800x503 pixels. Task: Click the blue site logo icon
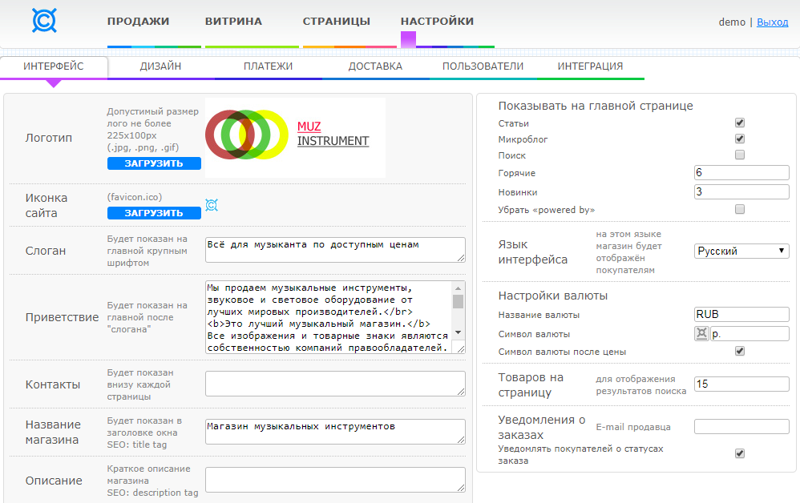click(x=44, y=21)
